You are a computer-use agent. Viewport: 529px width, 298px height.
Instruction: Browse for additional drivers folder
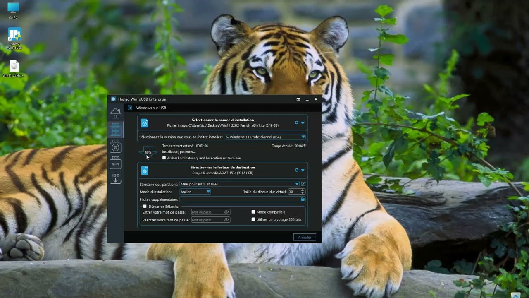pyautogui.click(x=303, y=199)
